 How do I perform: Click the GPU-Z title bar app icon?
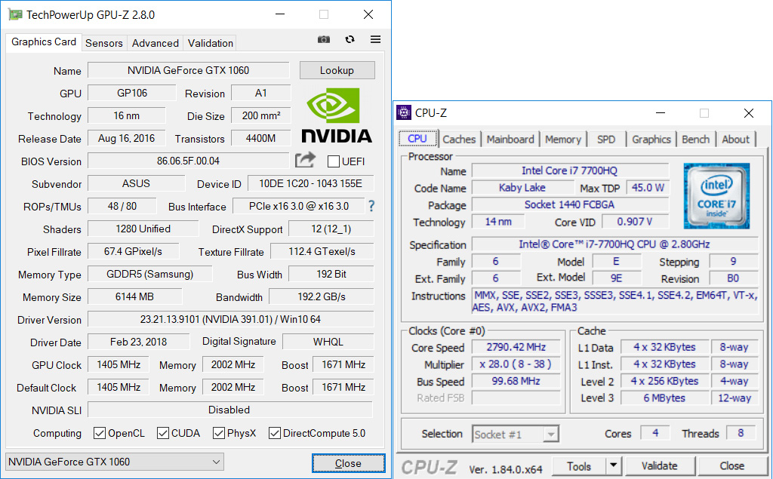pos(15,15)
